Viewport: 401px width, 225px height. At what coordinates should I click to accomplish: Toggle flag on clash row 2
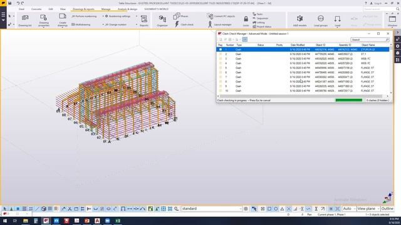tap(221, 54)
